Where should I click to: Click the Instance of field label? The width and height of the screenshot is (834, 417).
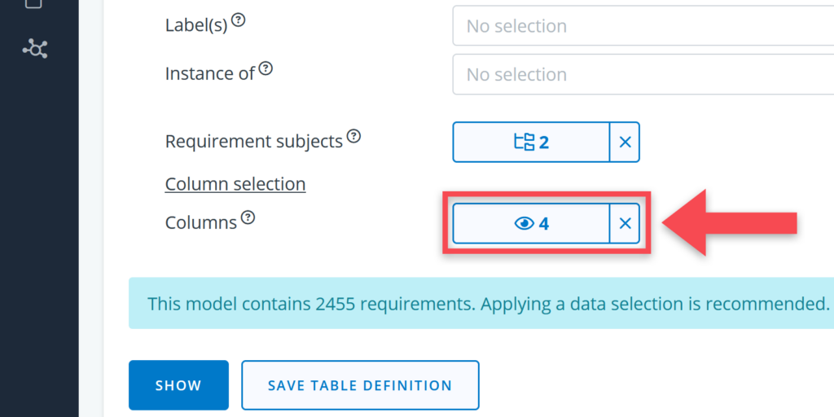click(x=210, y=73)
